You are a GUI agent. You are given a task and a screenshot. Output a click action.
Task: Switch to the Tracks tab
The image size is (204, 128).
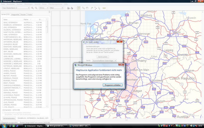click(x=30, y=15)
